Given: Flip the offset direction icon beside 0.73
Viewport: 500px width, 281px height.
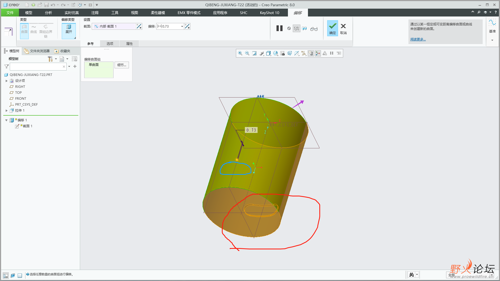Looking at the screenshot, I should coord(187,26).
